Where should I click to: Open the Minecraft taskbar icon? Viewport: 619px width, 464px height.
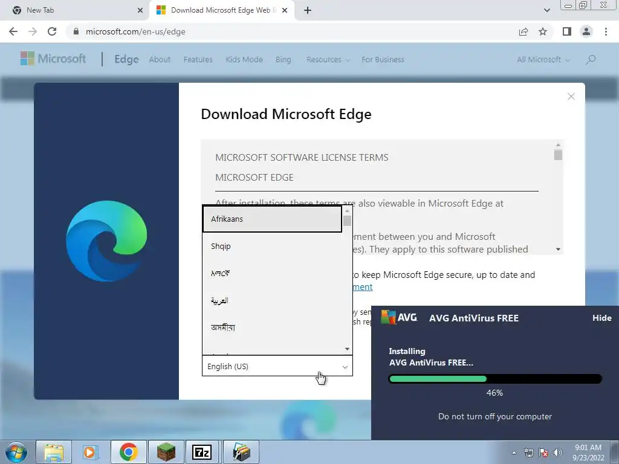point(166,452)
